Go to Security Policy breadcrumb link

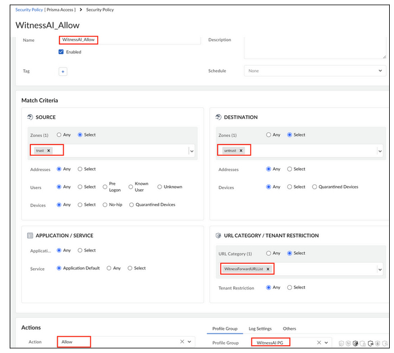pos(29,10)
